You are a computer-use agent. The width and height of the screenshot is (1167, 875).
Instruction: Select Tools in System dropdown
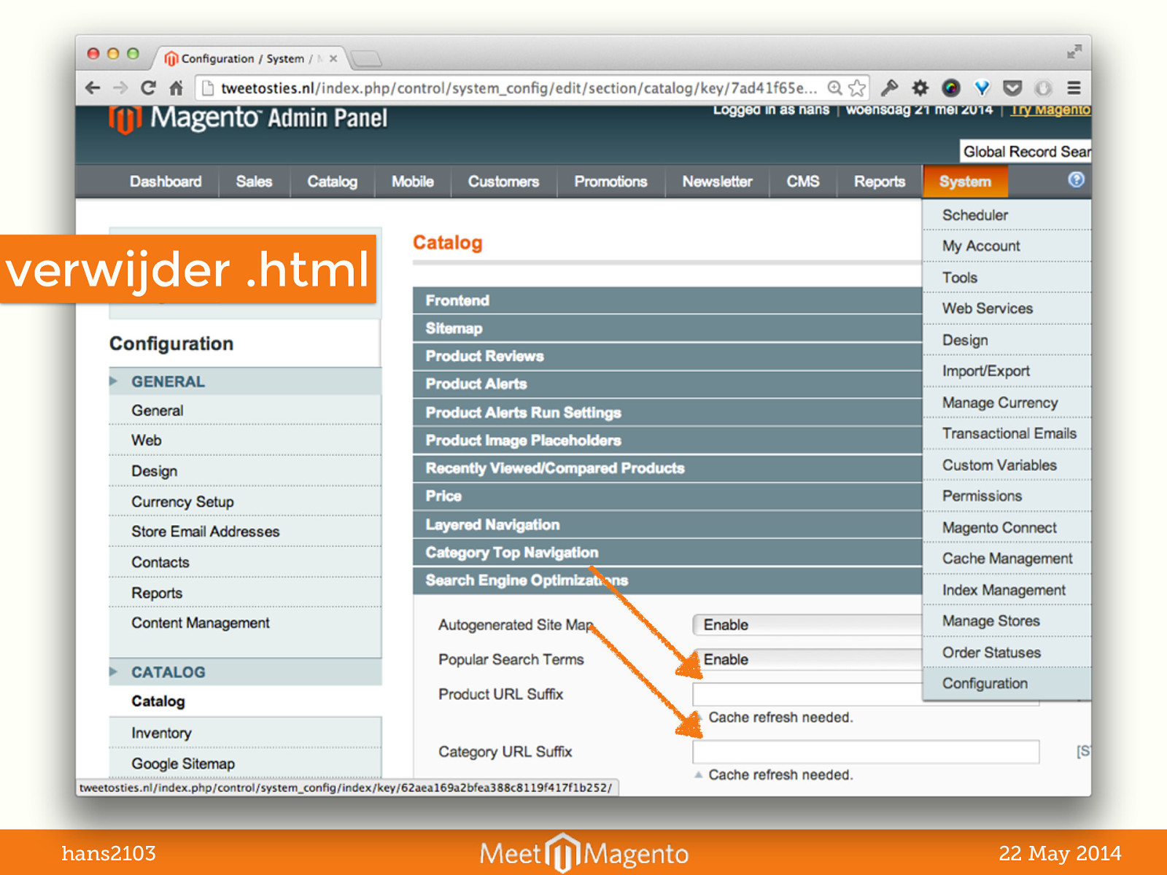click(x=1007, y=278)
